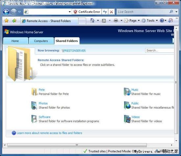This screenshot has height=156, width=181.
Task: Click the blue help icon beside Learn more
Action: [x=14, y=133]
